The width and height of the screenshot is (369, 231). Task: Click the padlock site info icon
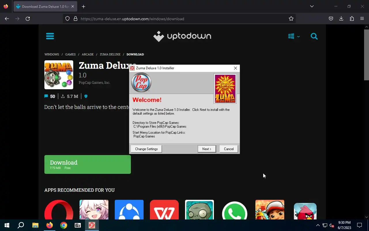(x=76, y=19)
